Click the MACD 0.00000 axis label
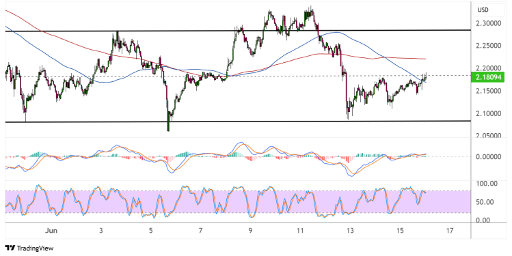512x256 pixels. [x=489, y=157]
